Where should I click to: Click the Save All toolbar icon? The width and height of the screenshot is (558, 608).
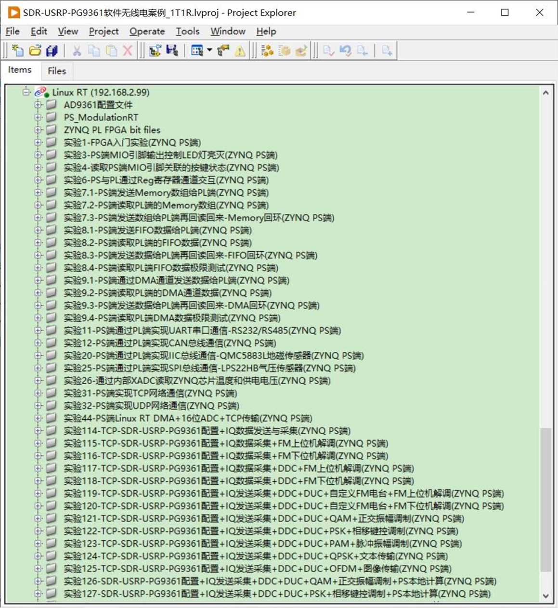coord(52,50)
